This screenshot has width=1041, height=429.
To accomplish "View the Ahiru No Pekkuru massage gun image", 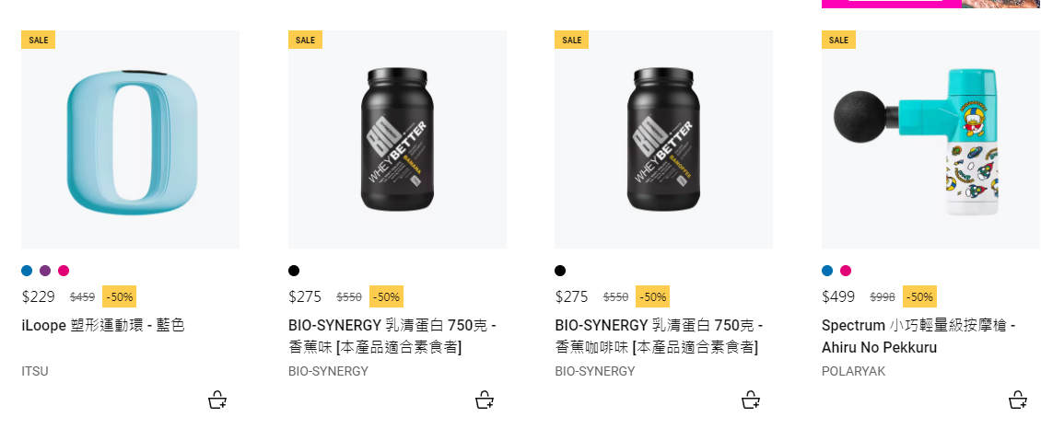I will 930,139.
